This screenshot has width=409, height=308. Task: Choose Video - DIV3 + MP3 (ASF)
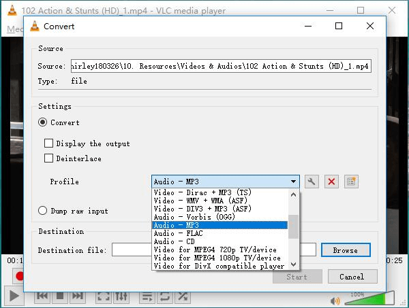220,209
